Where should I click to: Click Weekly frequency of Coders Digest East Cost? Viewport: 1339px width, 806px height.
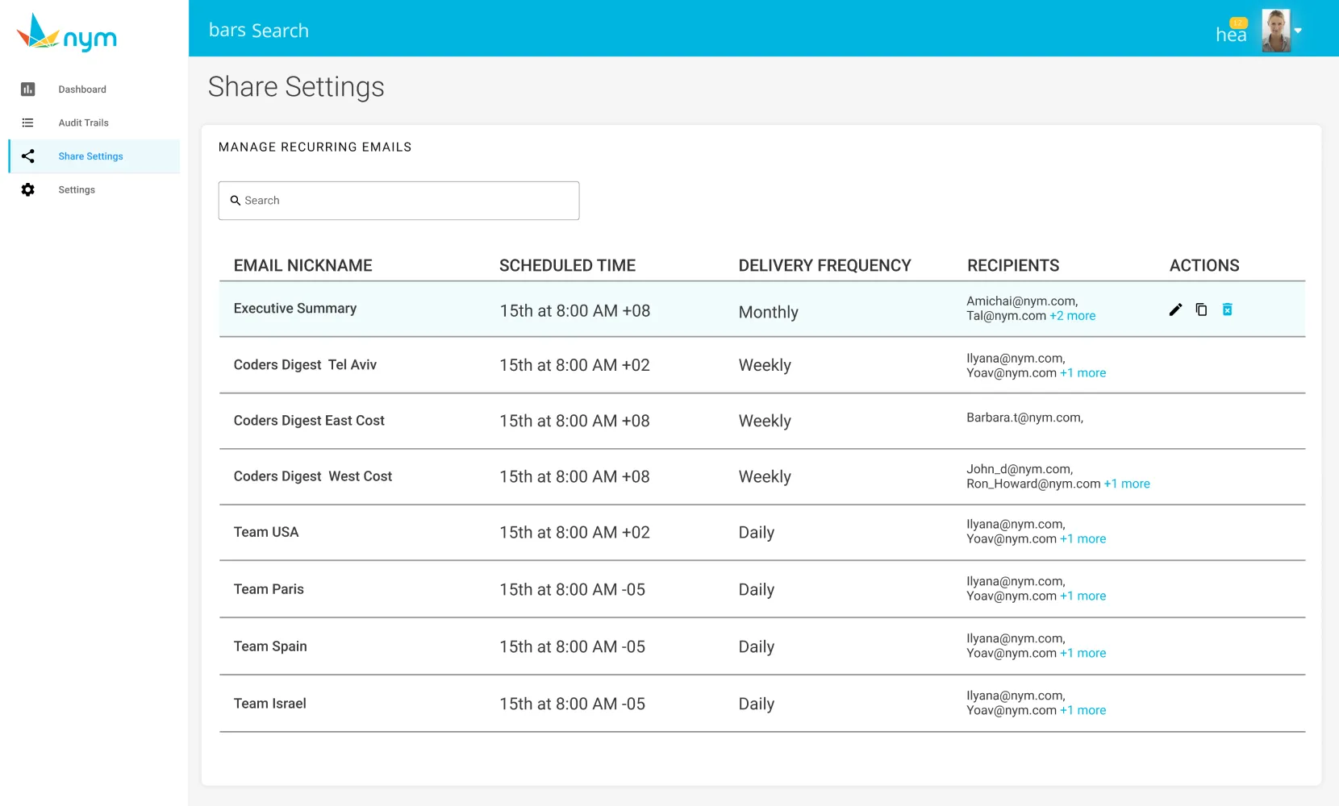point(765,422)
